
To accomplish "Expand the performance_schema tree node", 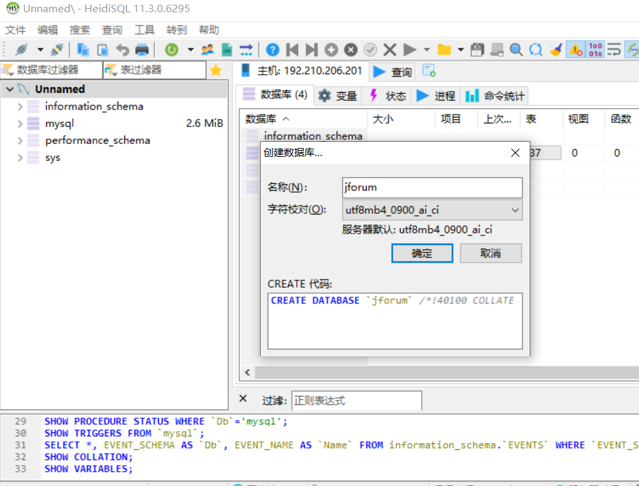I will (20, 141).
